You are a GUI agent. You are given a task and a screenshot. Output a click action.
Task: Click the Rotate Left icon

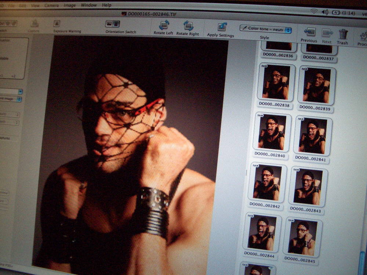coord(164,25)
